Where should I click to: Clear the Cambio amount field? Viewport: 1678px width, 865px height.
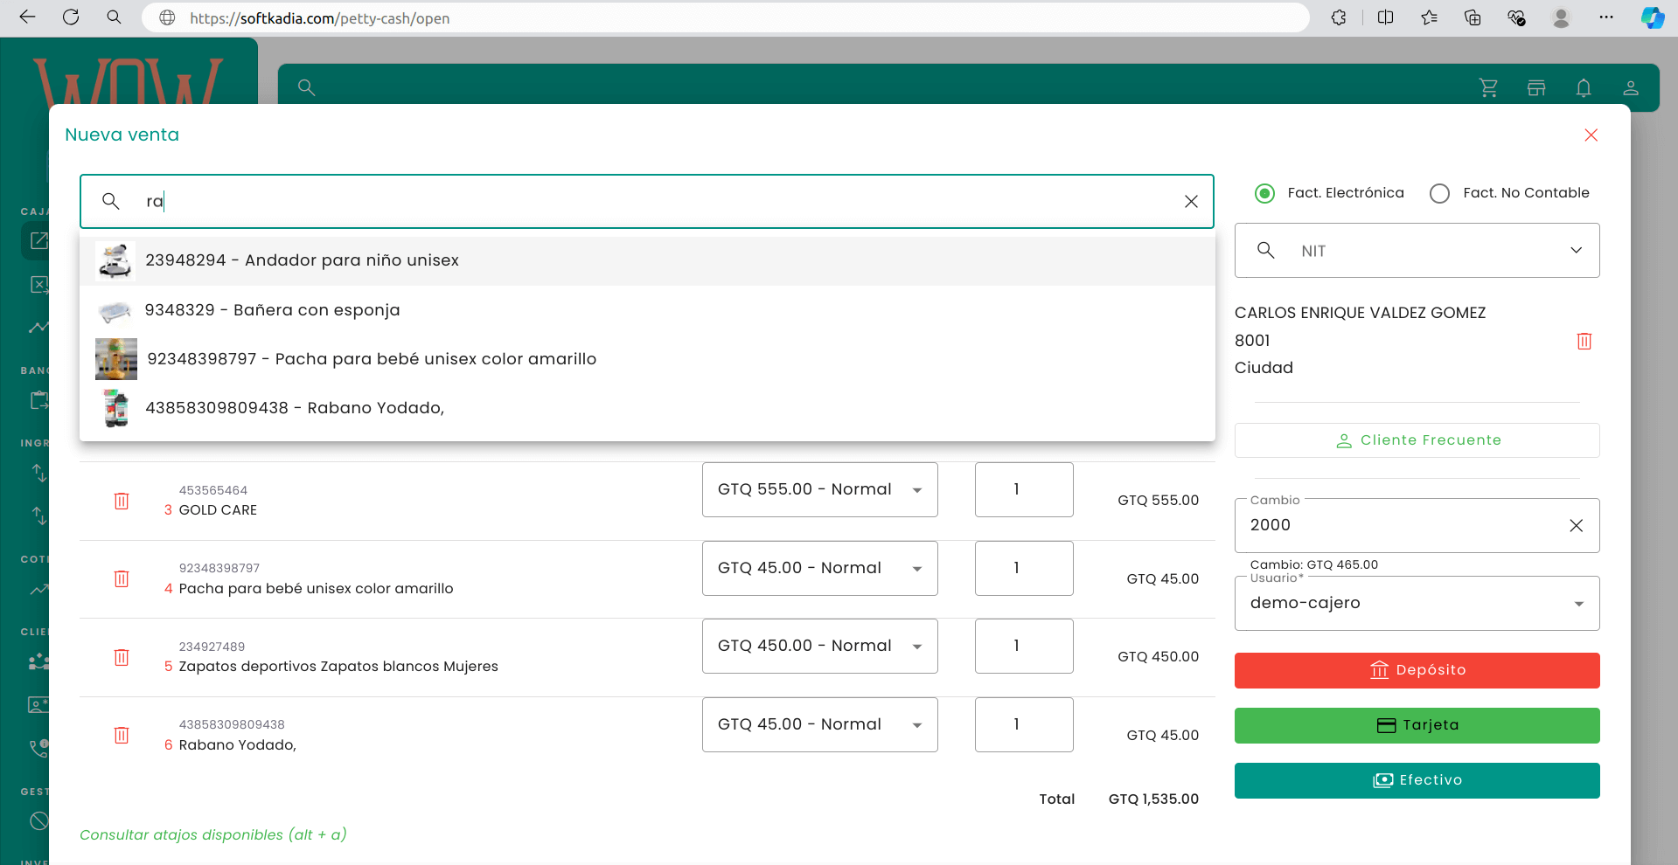[1576, 525]
